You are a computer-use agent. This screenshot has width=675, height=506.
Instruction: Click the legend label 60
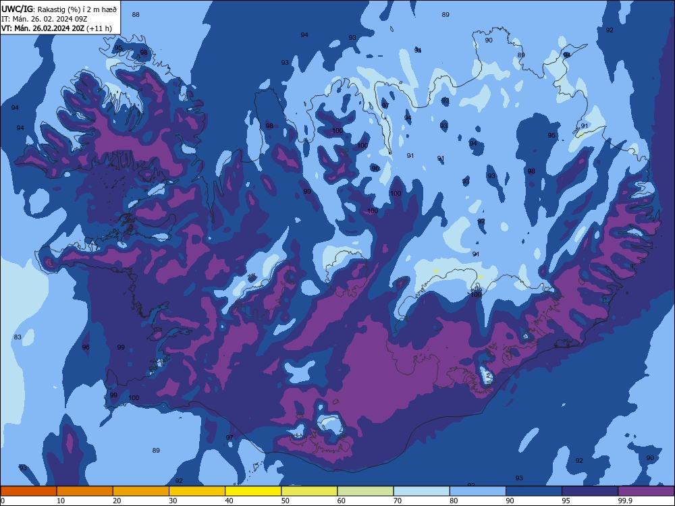[x=342, y=501]
